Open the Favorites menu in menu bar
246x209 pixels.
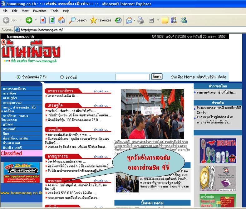click(x=40, y=11)
